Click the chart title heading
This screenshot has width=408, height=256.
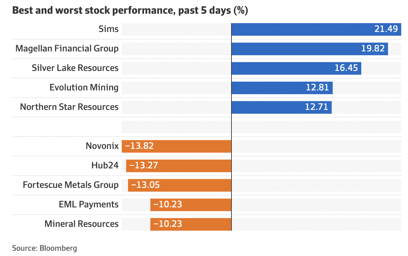pyautogui.click(x=130, y=11)
